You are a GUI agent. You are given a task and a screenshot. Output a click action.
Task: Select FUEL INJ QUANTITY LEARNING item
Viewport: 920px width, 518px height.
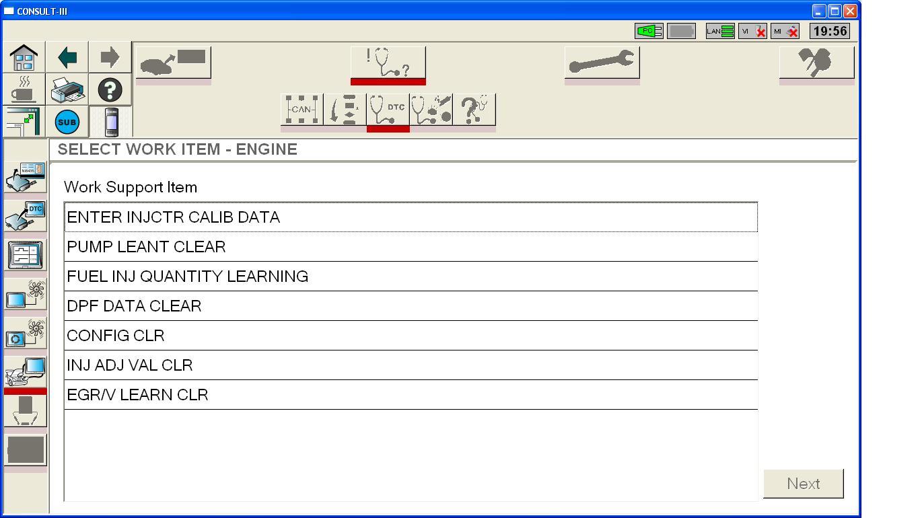(x=411, y=276)
